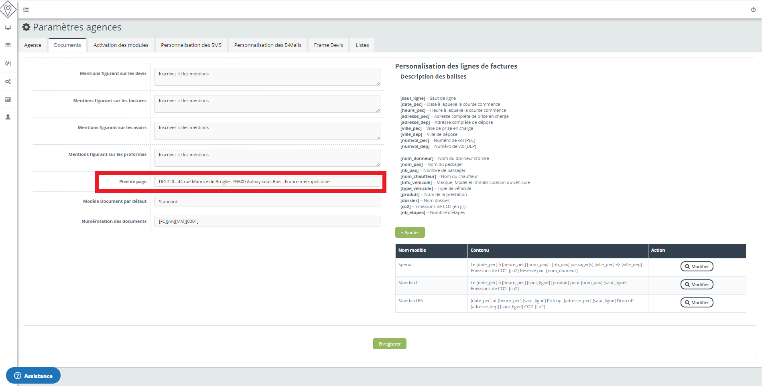Log out using the power icon

[x=754, y=9]
